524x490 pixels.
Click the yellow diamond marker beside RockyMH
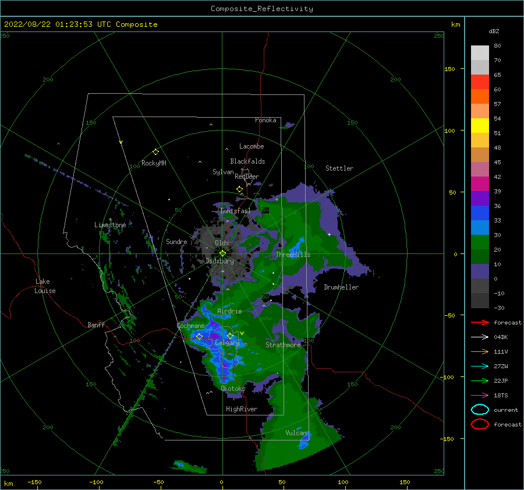[155, 152]
